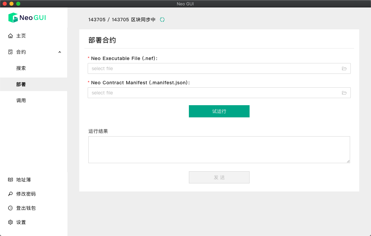Click folder icon in .nef file field

pyautogui.click(x=344, y=68)
